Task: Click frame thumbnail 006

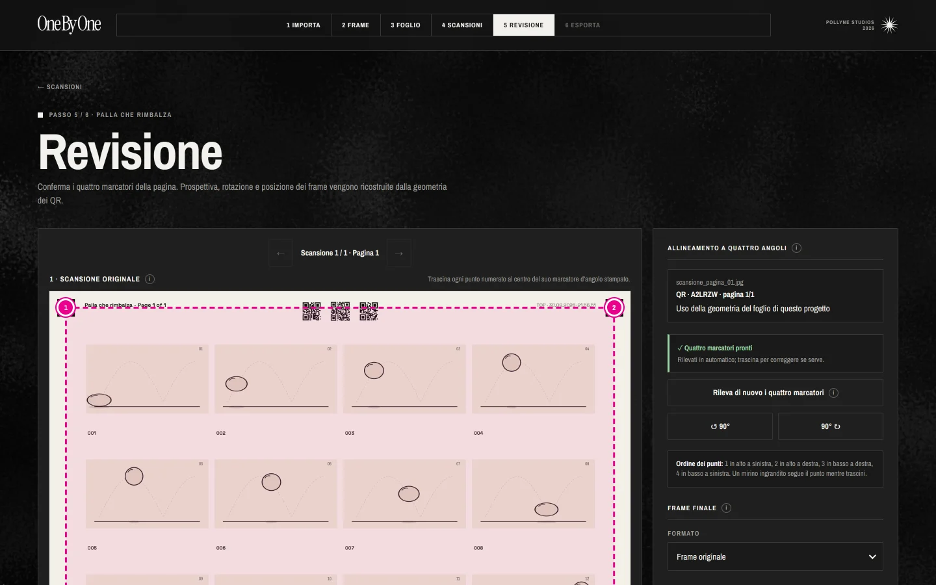Action: 276,494
